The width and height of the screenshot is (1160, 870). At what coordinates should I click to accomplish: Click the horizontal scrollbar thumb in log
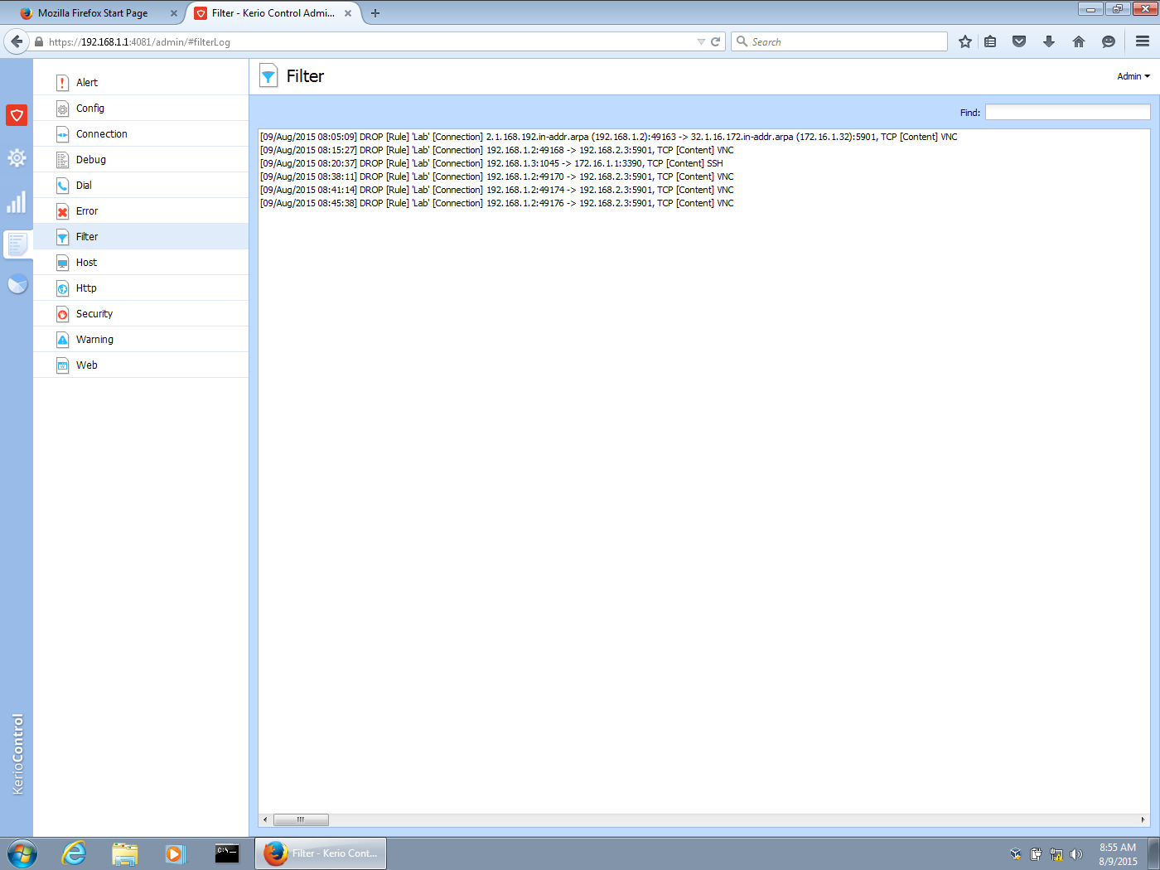tap(301, 819)
